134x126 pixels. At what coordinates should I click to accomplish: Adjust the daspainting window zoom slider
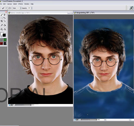pos(89,120)
